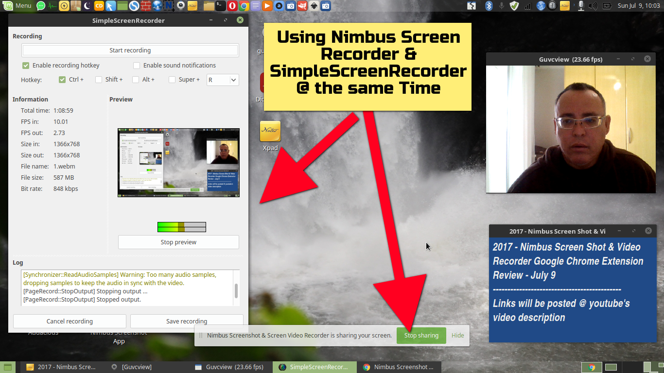The width and height of the screenshot is (664, 373).
Task: Open the sound volume tray icon
Action: pyautogui.click(x=593, y=6)
